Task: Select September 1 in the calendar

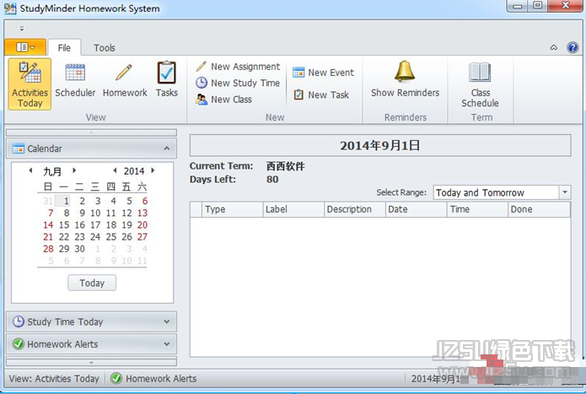Action: (x=64, y=201)
